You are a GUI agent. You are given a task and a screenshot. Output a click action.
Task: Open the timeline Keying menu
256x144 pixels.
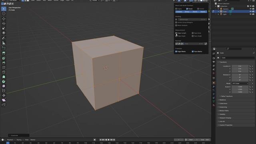point(20,140)
